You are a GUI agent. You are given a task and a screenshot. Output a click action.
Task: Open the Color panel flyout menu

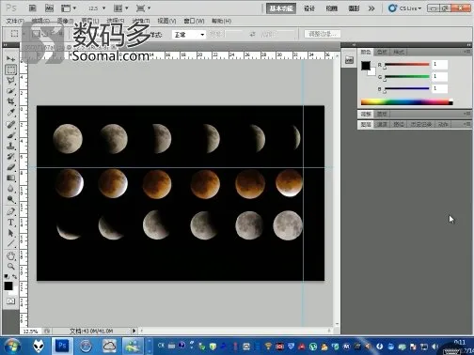pyautogui.click(x=467, y=52)
